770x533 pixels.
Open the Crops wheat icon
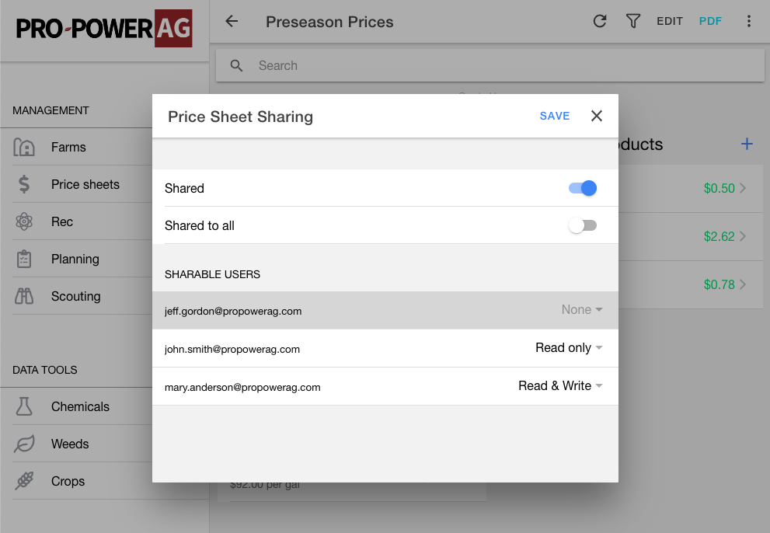coord(24,481)
